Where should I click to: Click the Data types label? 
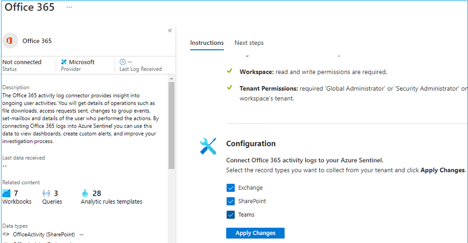(x=15, y=226)
